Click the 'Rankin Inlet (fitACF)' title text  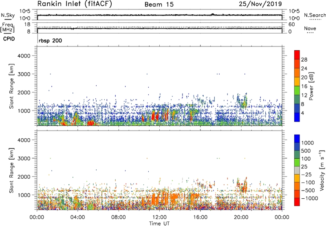75,4
